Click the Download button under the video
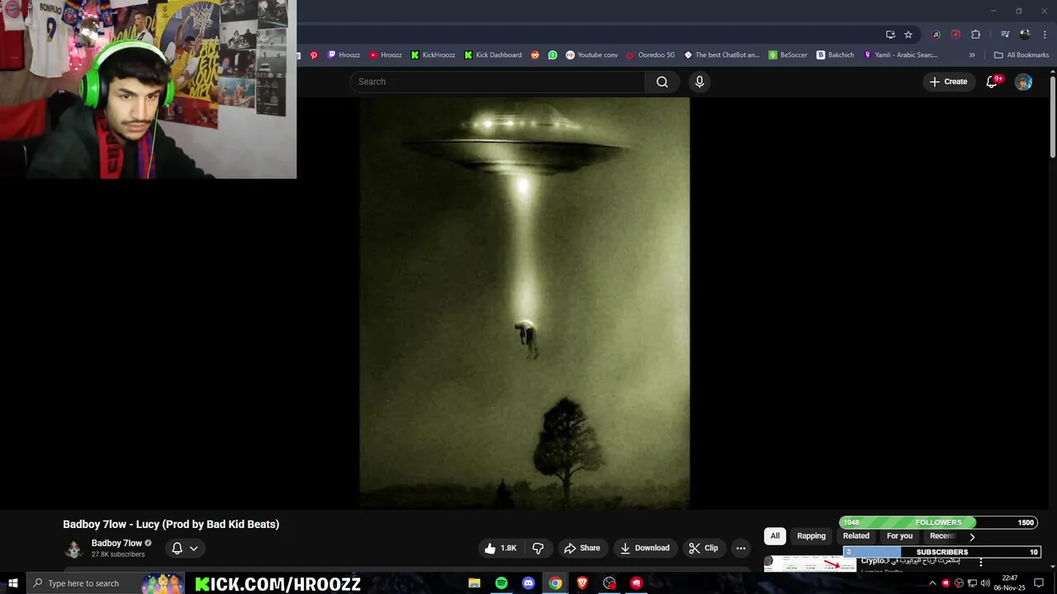The height and width of the screenshot is (594, 1057). pos(645,548)
